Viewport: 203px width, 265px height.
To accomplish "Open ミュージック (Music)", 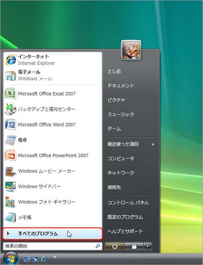I will (121, 115).
